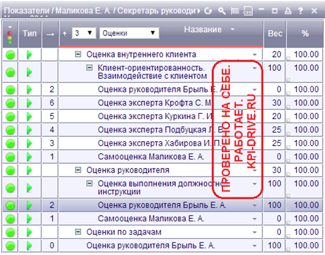The image size is (325, 255).
Task: Collapse the Оценки по задачам group
Action: pyautogui.click(x=78, y=232)
